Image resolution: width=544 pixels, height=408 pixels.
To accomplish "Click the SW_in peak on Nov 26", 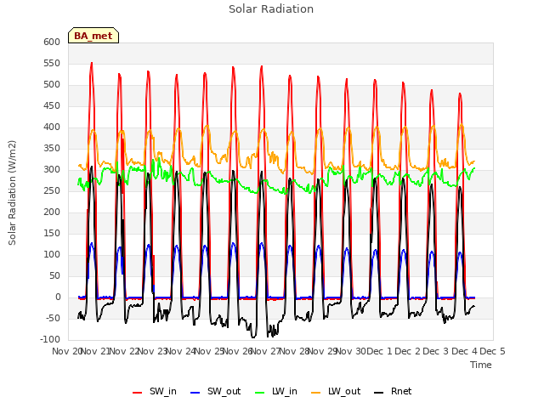I will (262, 66).
